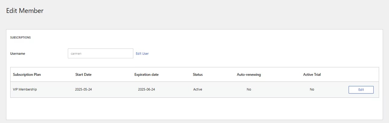389x123 pixels.
Task: Select the Start Date column header
Action: 83,75
